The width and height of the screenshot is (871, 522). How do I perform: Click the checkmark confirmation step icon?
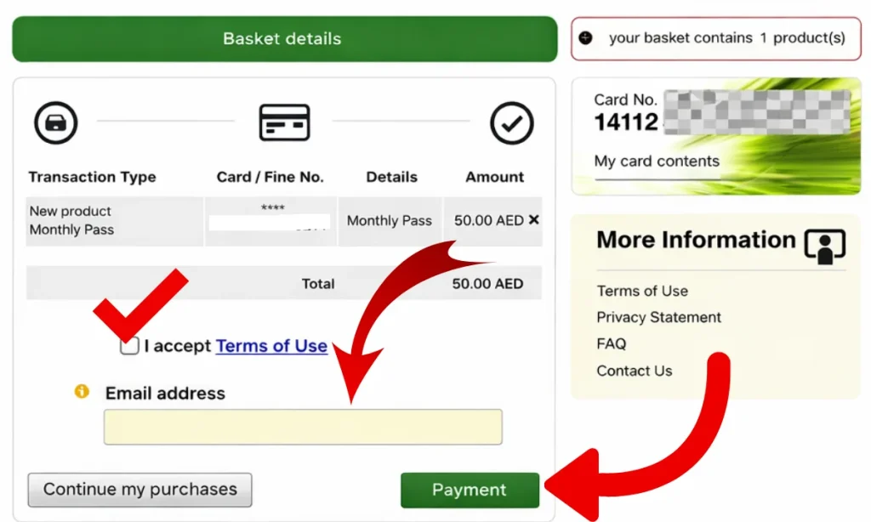pyautogui.click(x=511, y=122)
